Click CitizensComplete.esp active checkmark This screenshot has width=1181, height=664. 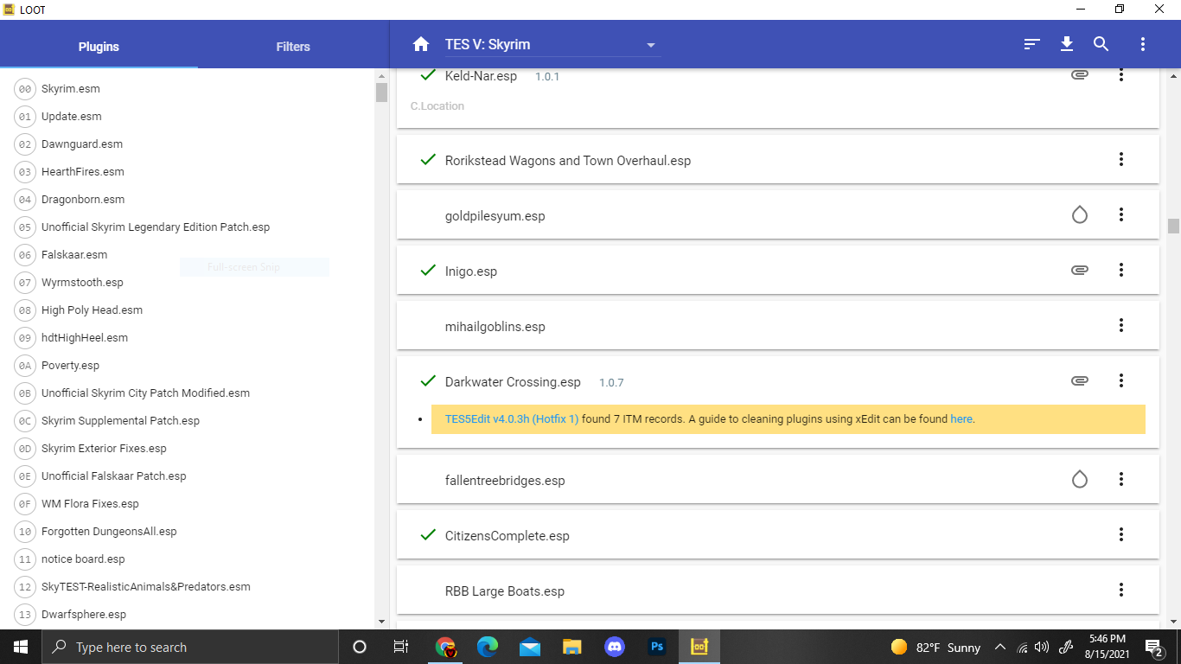coord(427,535)
